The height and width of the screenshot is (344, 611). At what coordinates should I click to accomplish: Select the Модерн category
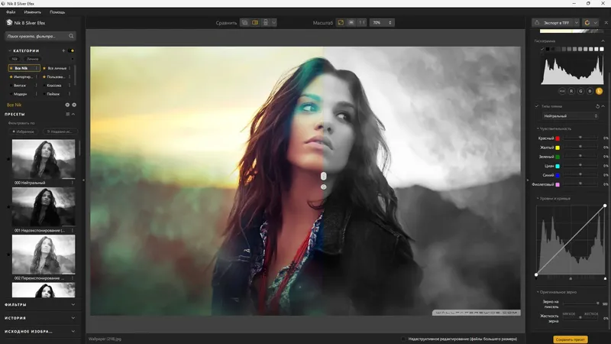point(21,94)
